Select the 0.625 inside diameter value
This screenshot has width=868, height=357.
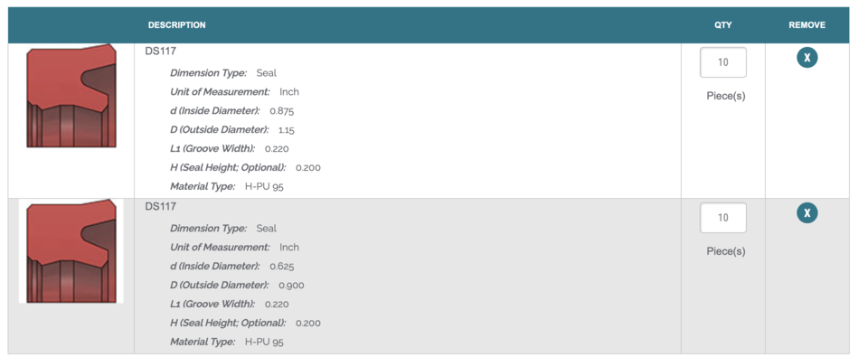[x=282, y=267]
